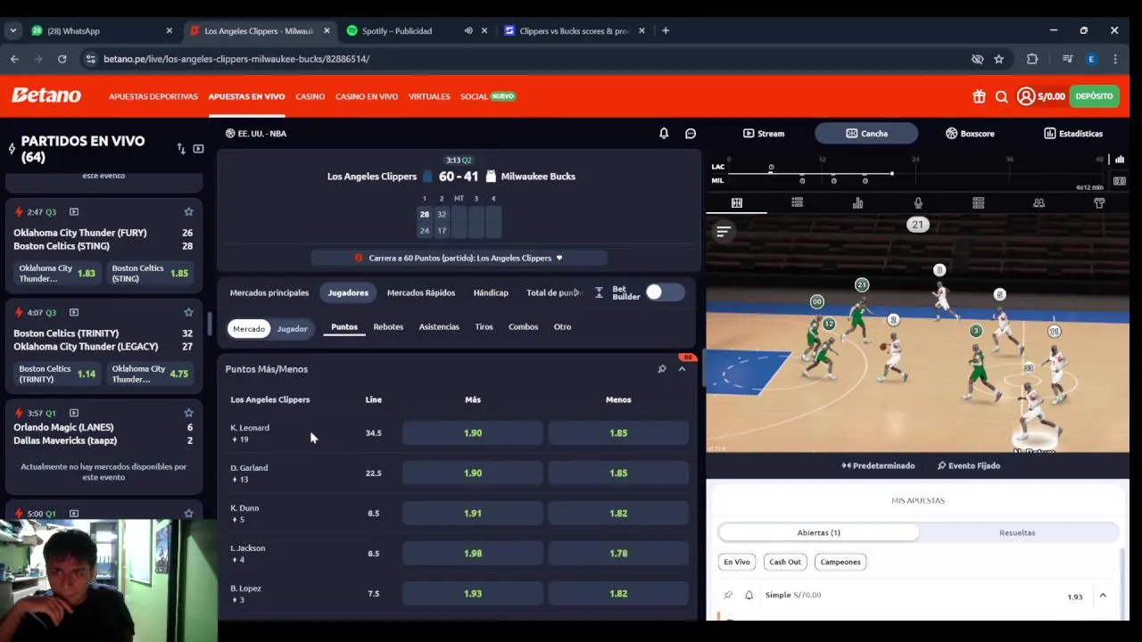Select the Mercado view toggle
Viewport: 1142px width, 642px height.
click(249, 328)
